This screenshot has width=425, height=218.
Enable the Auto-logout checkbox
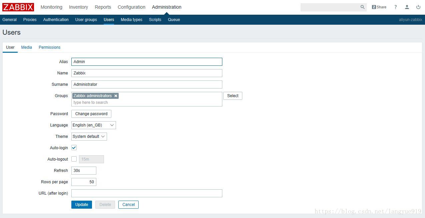point(74,159)
